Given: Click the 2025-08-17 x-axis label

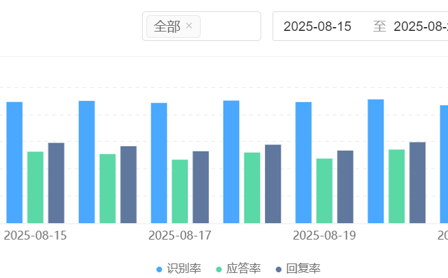Looking at the screenshot, I should (180, 236).
